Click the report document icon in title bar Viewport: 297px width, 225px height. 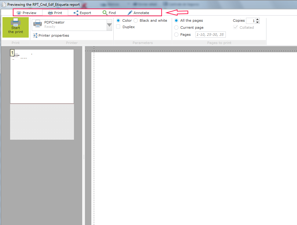tap(4, 4)
